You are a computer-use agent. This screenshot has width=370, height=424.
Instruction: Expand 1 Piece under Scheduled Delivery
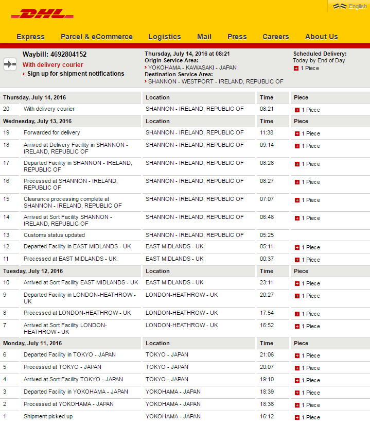click(x=296, y=69)
